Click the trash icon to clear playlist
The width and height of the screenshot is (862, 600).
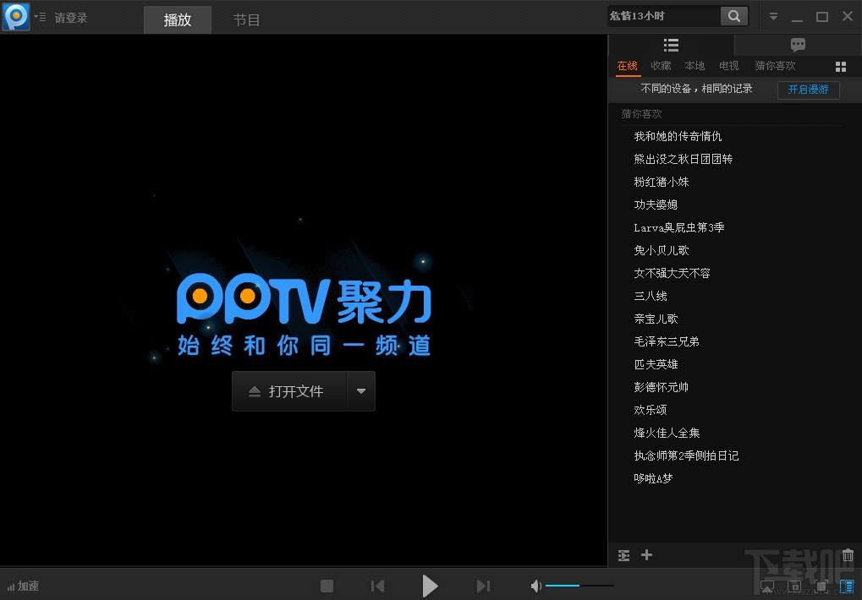(847, 555)
